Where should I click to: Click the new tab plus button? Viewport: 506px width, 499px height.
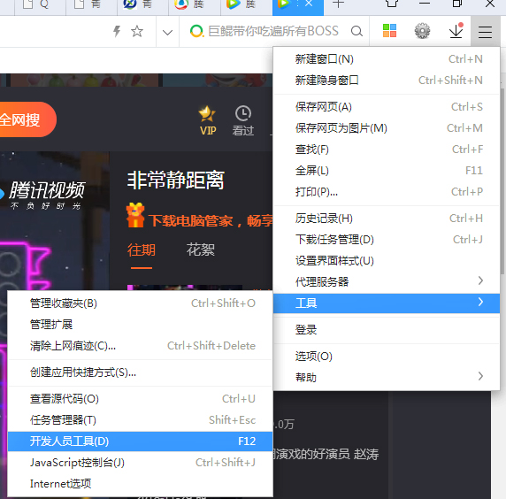[x=338, y=4]
